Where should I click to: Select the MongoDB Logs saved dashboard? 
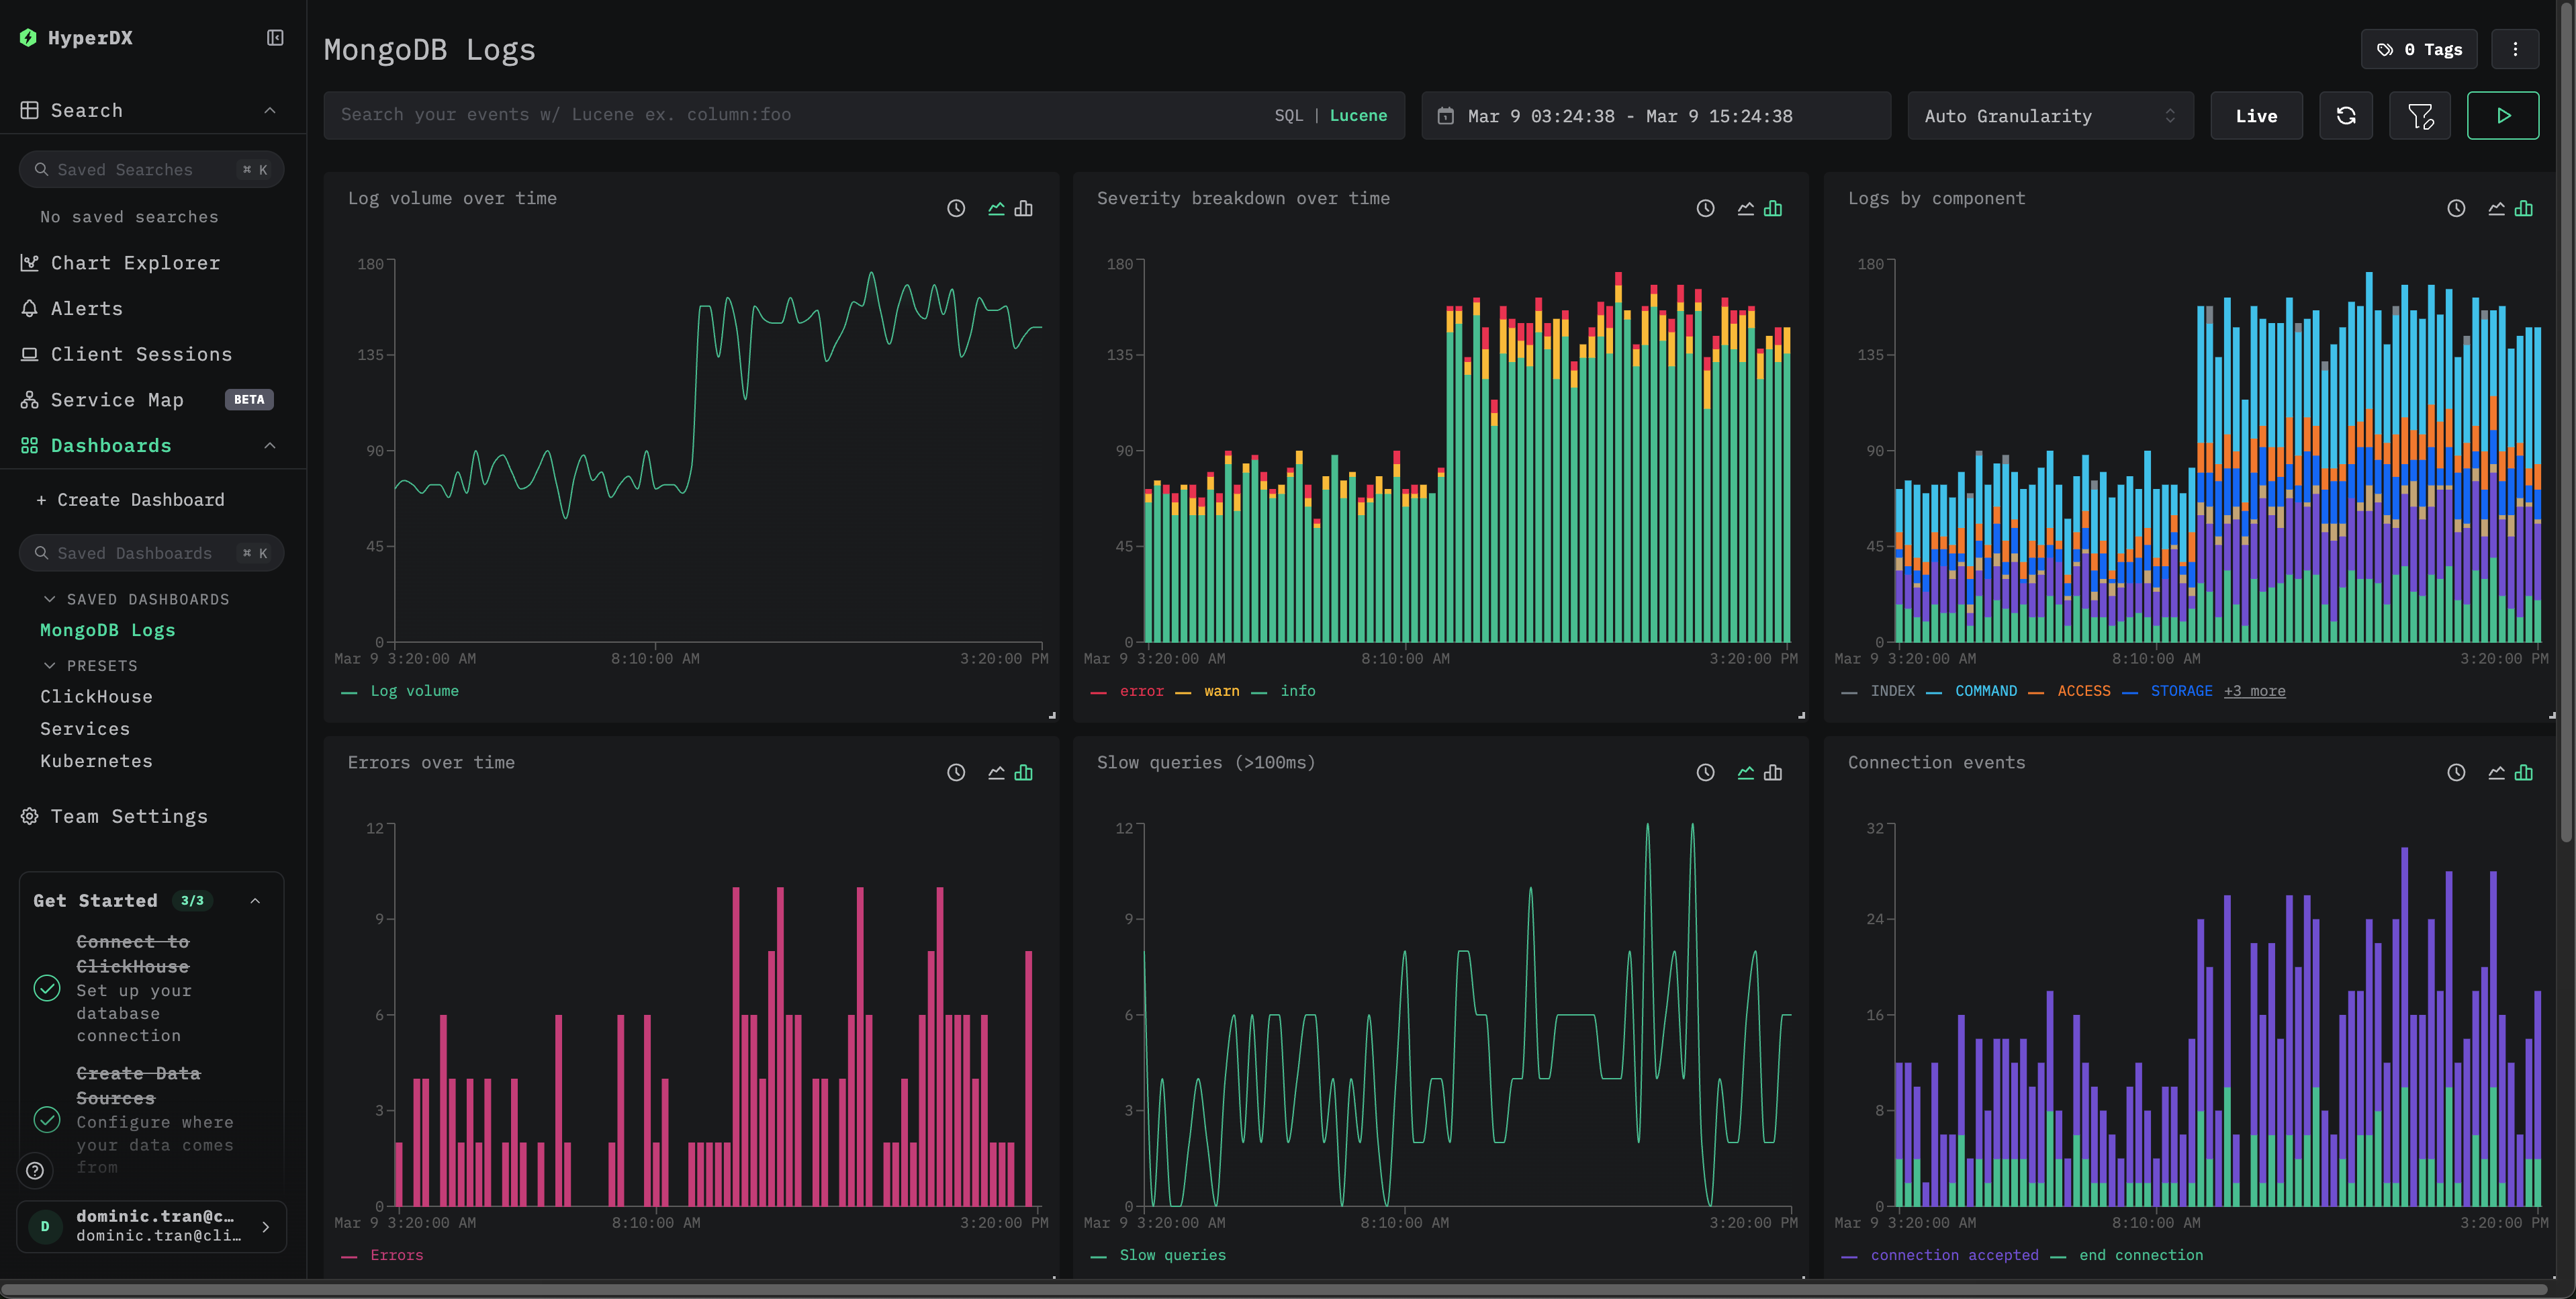pyautogui.click(x=107, y=630)
